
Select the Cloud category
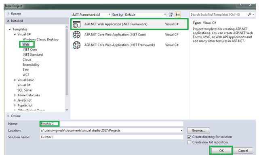[x=27, y=60]
